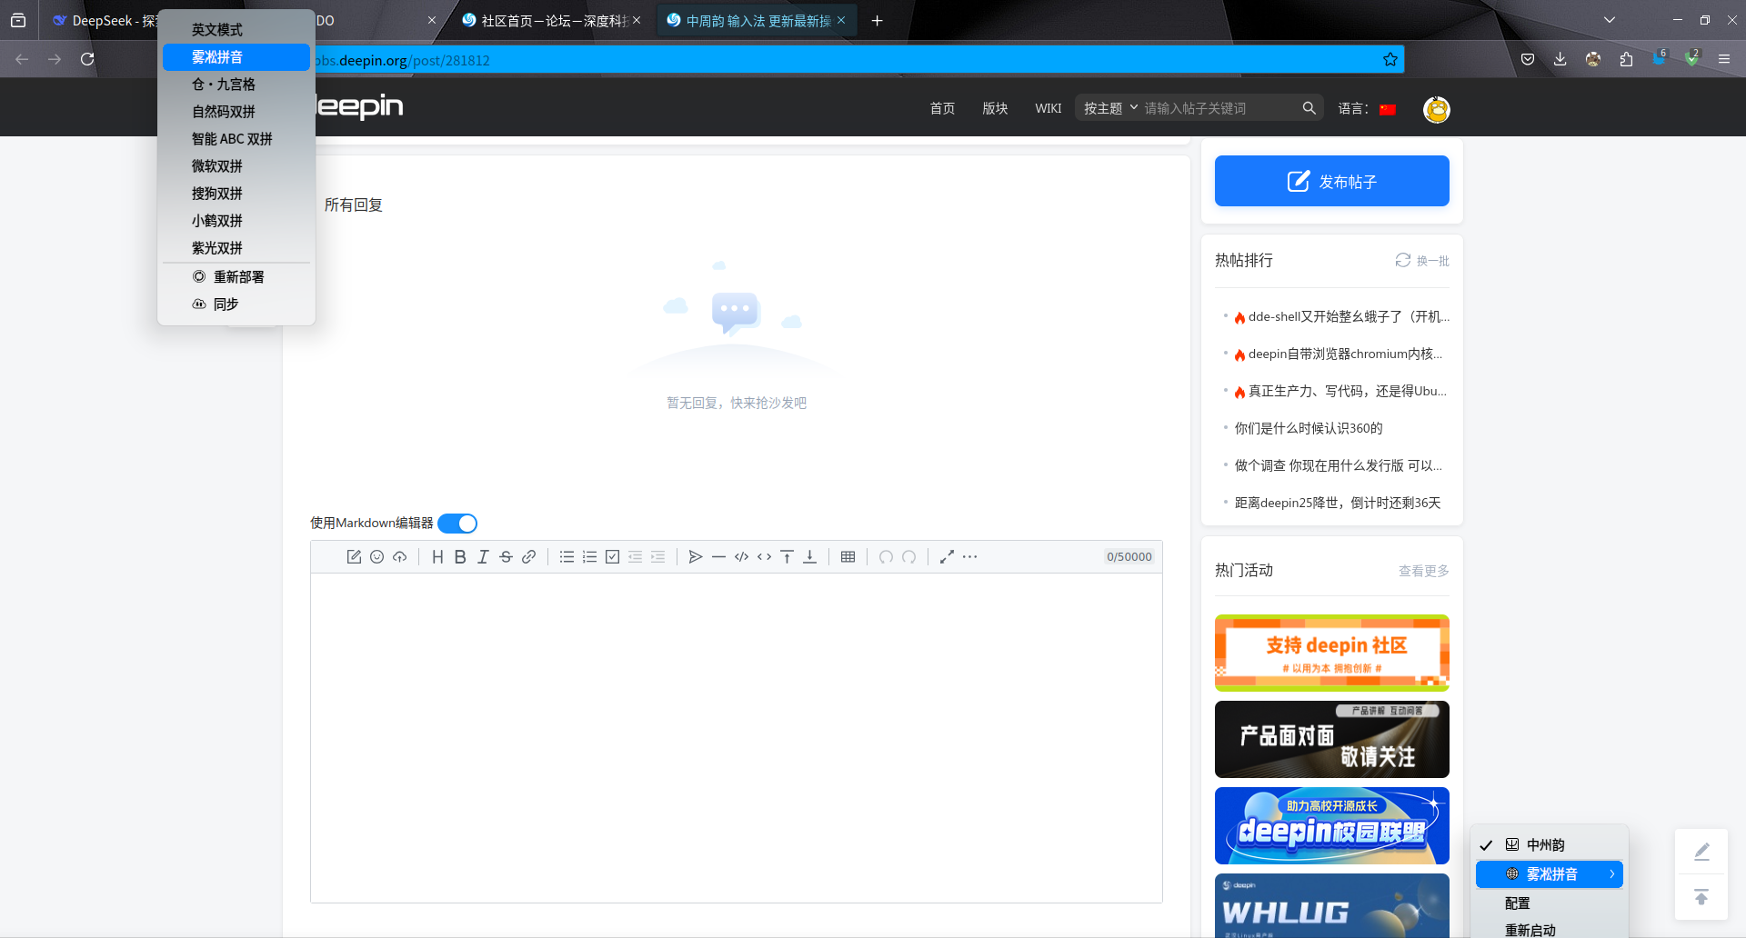The height and width of the screenshot is (938, 1746).
Task: Open more editor options via ellipsis icon
Action: click(x=969, y=556)
